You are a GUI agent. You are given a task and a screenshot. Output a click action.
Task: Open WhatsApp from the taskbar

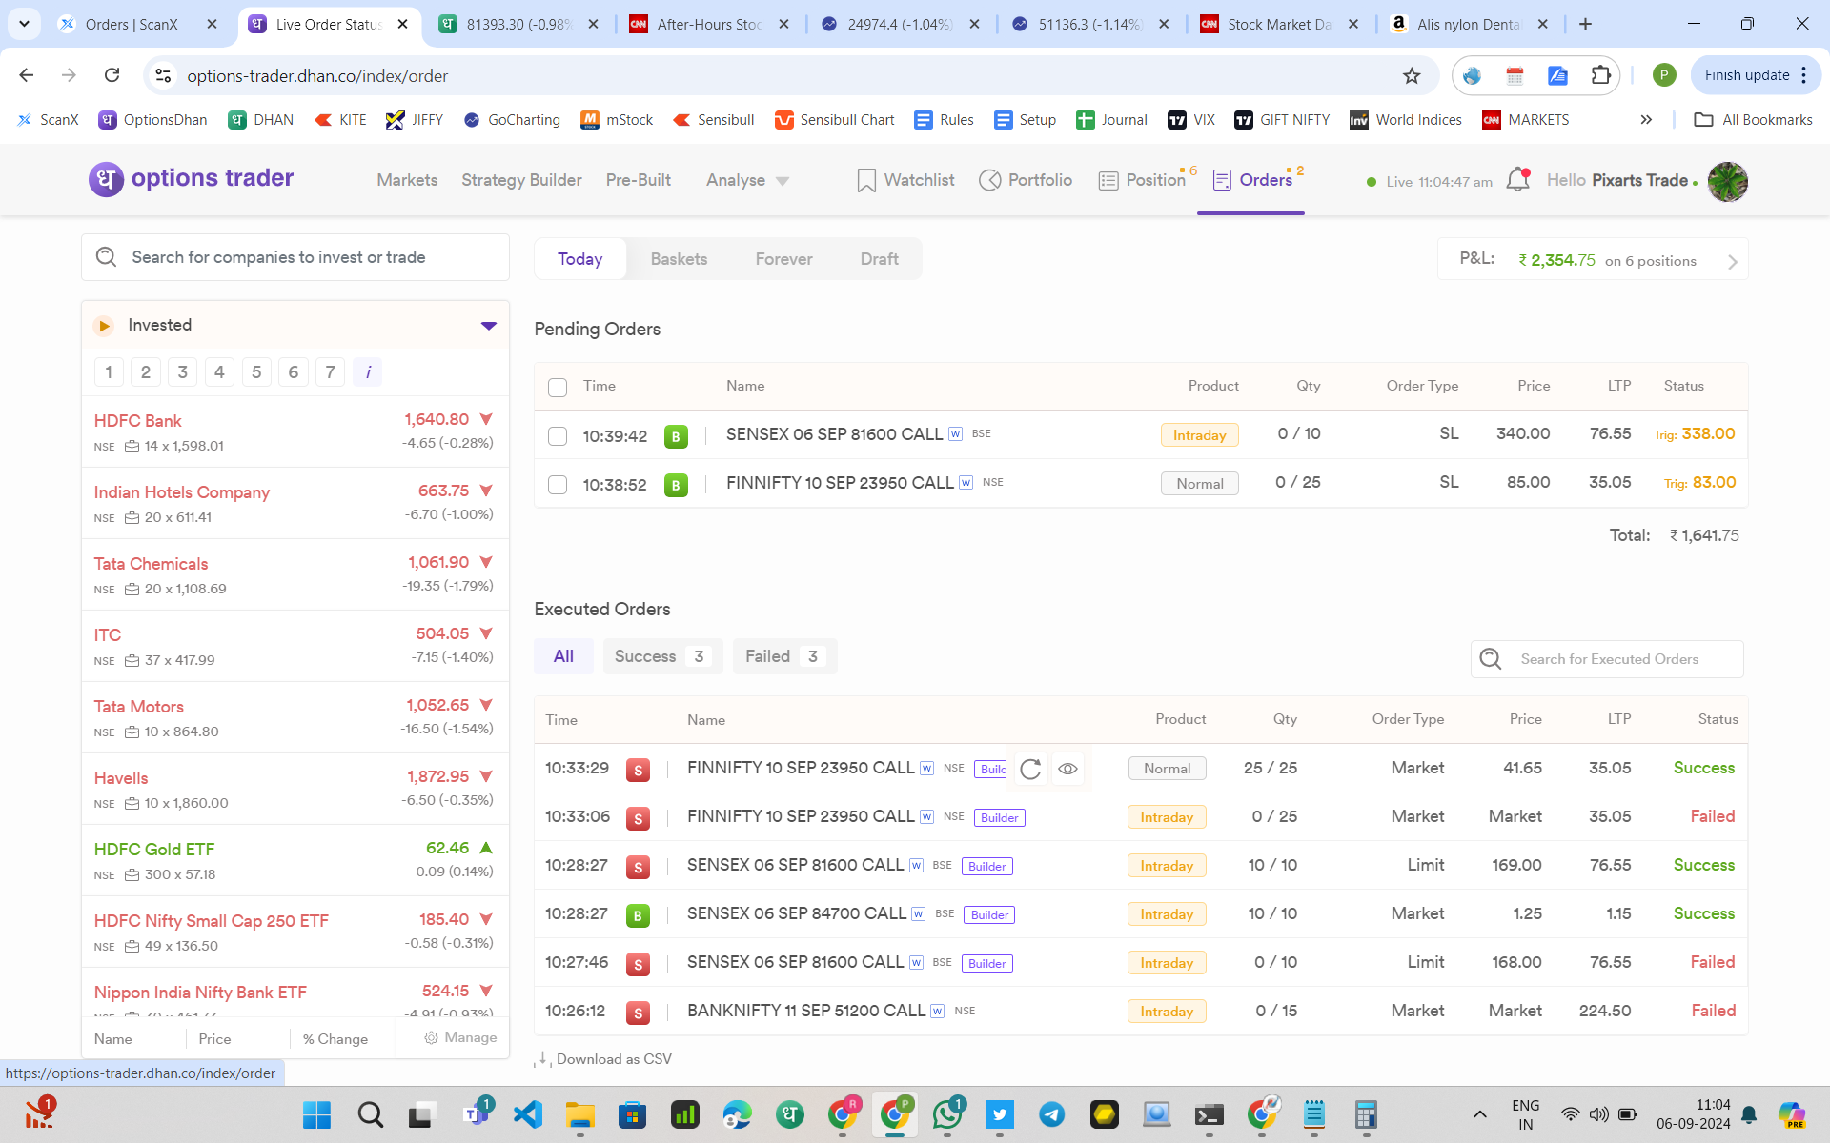pos(947,1114)
